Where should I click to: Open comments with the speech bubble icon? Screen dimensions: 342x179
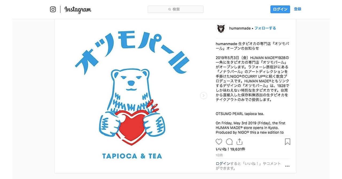coord(229,142)
